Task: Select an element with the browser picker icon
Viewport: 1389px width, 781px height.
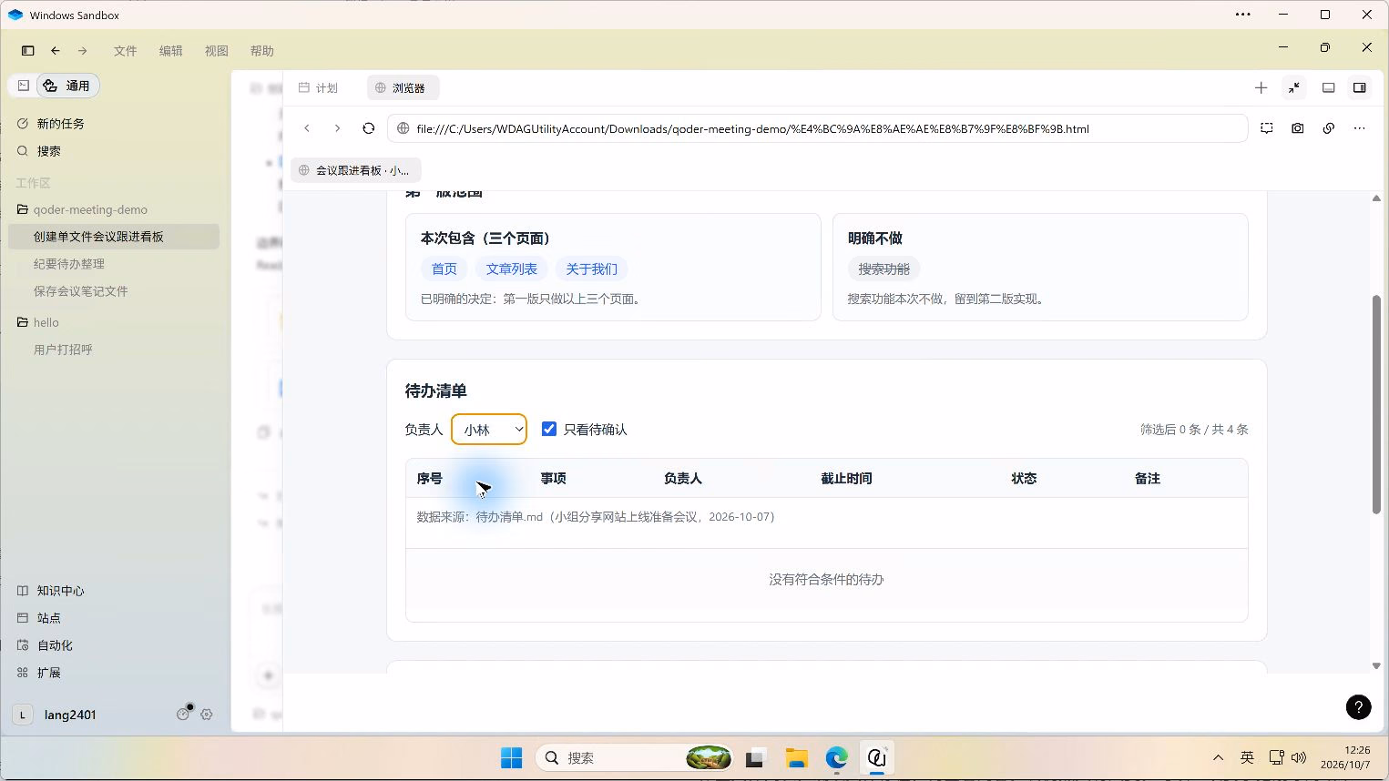Action: click(x=1267, y=128)
